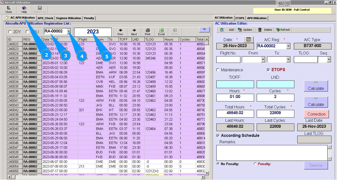The width and height of the screenshot is (337, 180).
Task: Expand the A/C Reg dropdown in editor
Action: (x=288, y=46)
